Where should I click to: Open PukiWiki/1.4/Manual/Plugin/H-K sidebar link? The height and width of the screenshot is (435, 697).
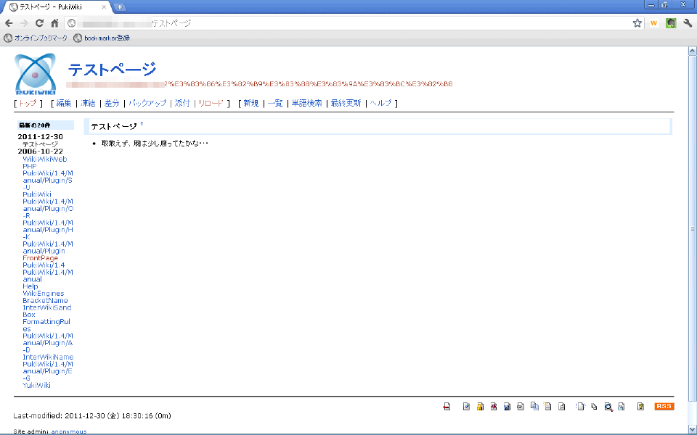point(48,230)
